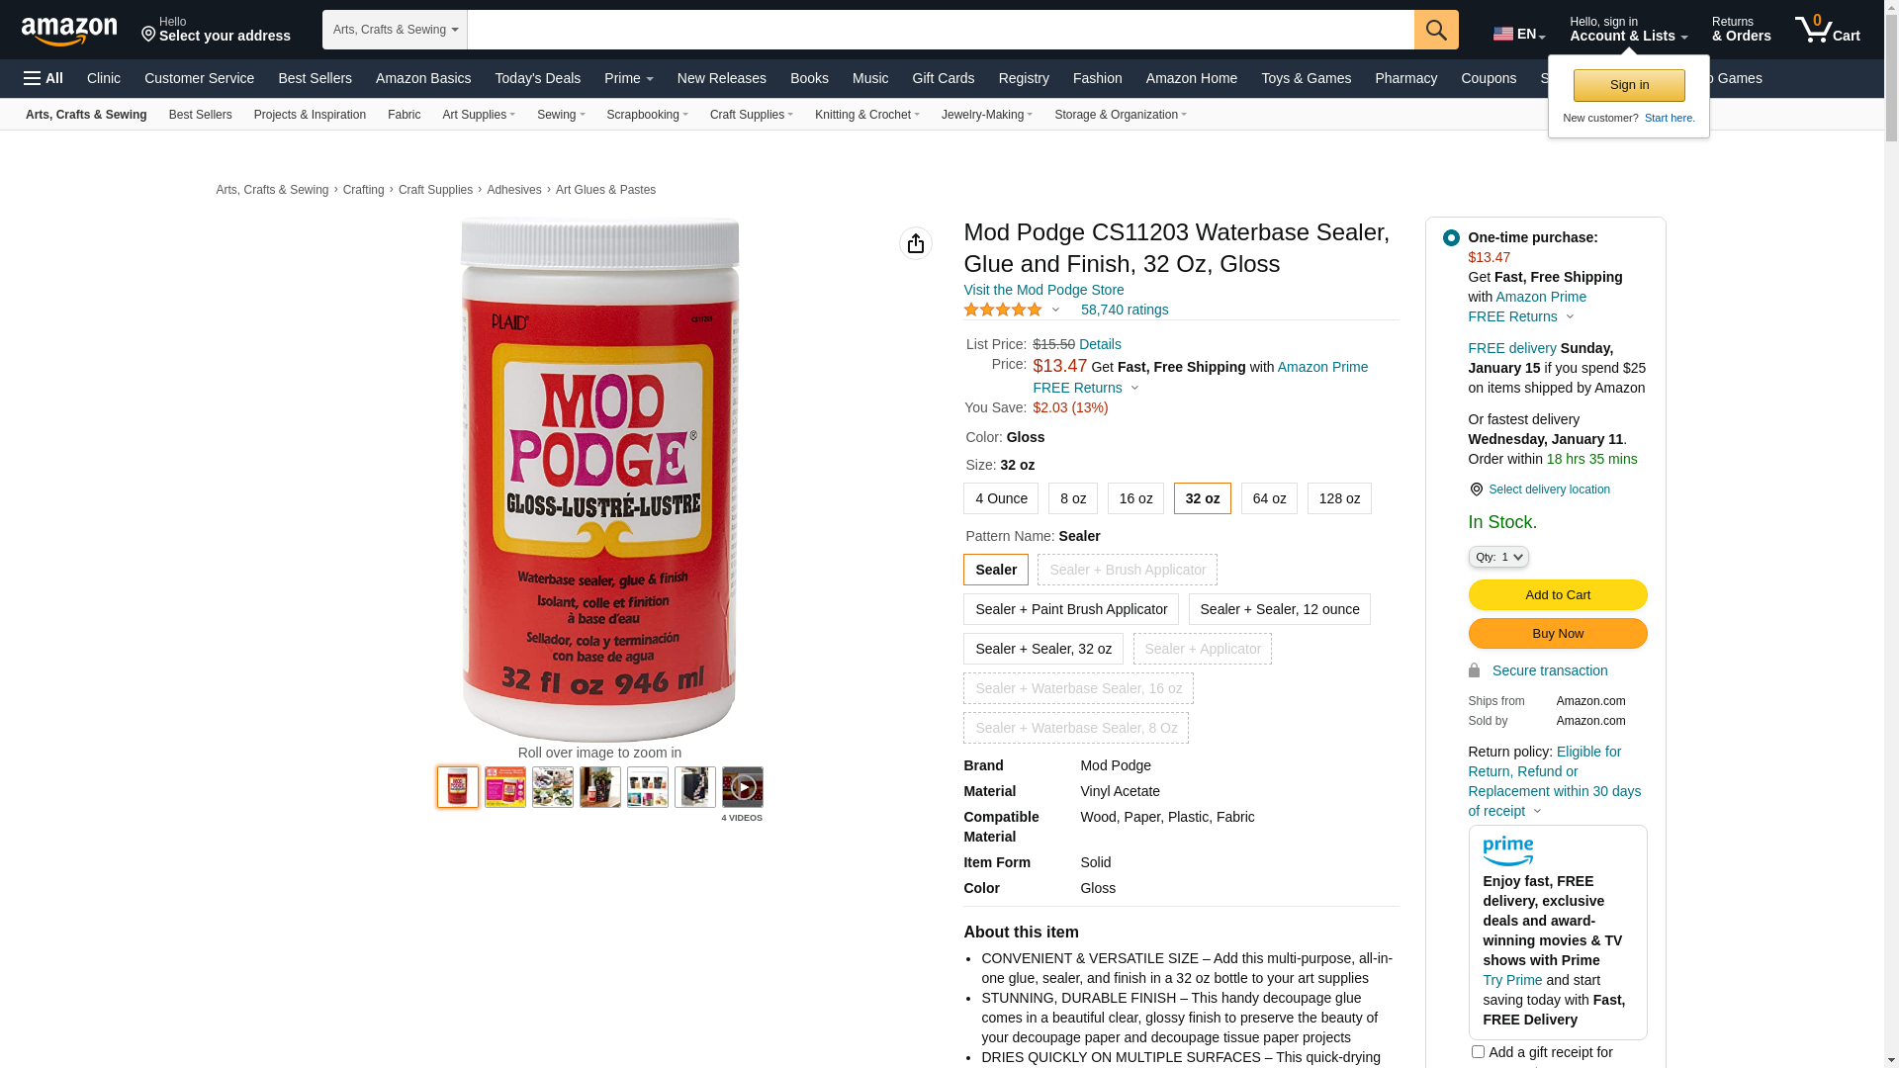Click the Amazon logo
This screenshot has width=1899, height=1068.
coord(69,32)
